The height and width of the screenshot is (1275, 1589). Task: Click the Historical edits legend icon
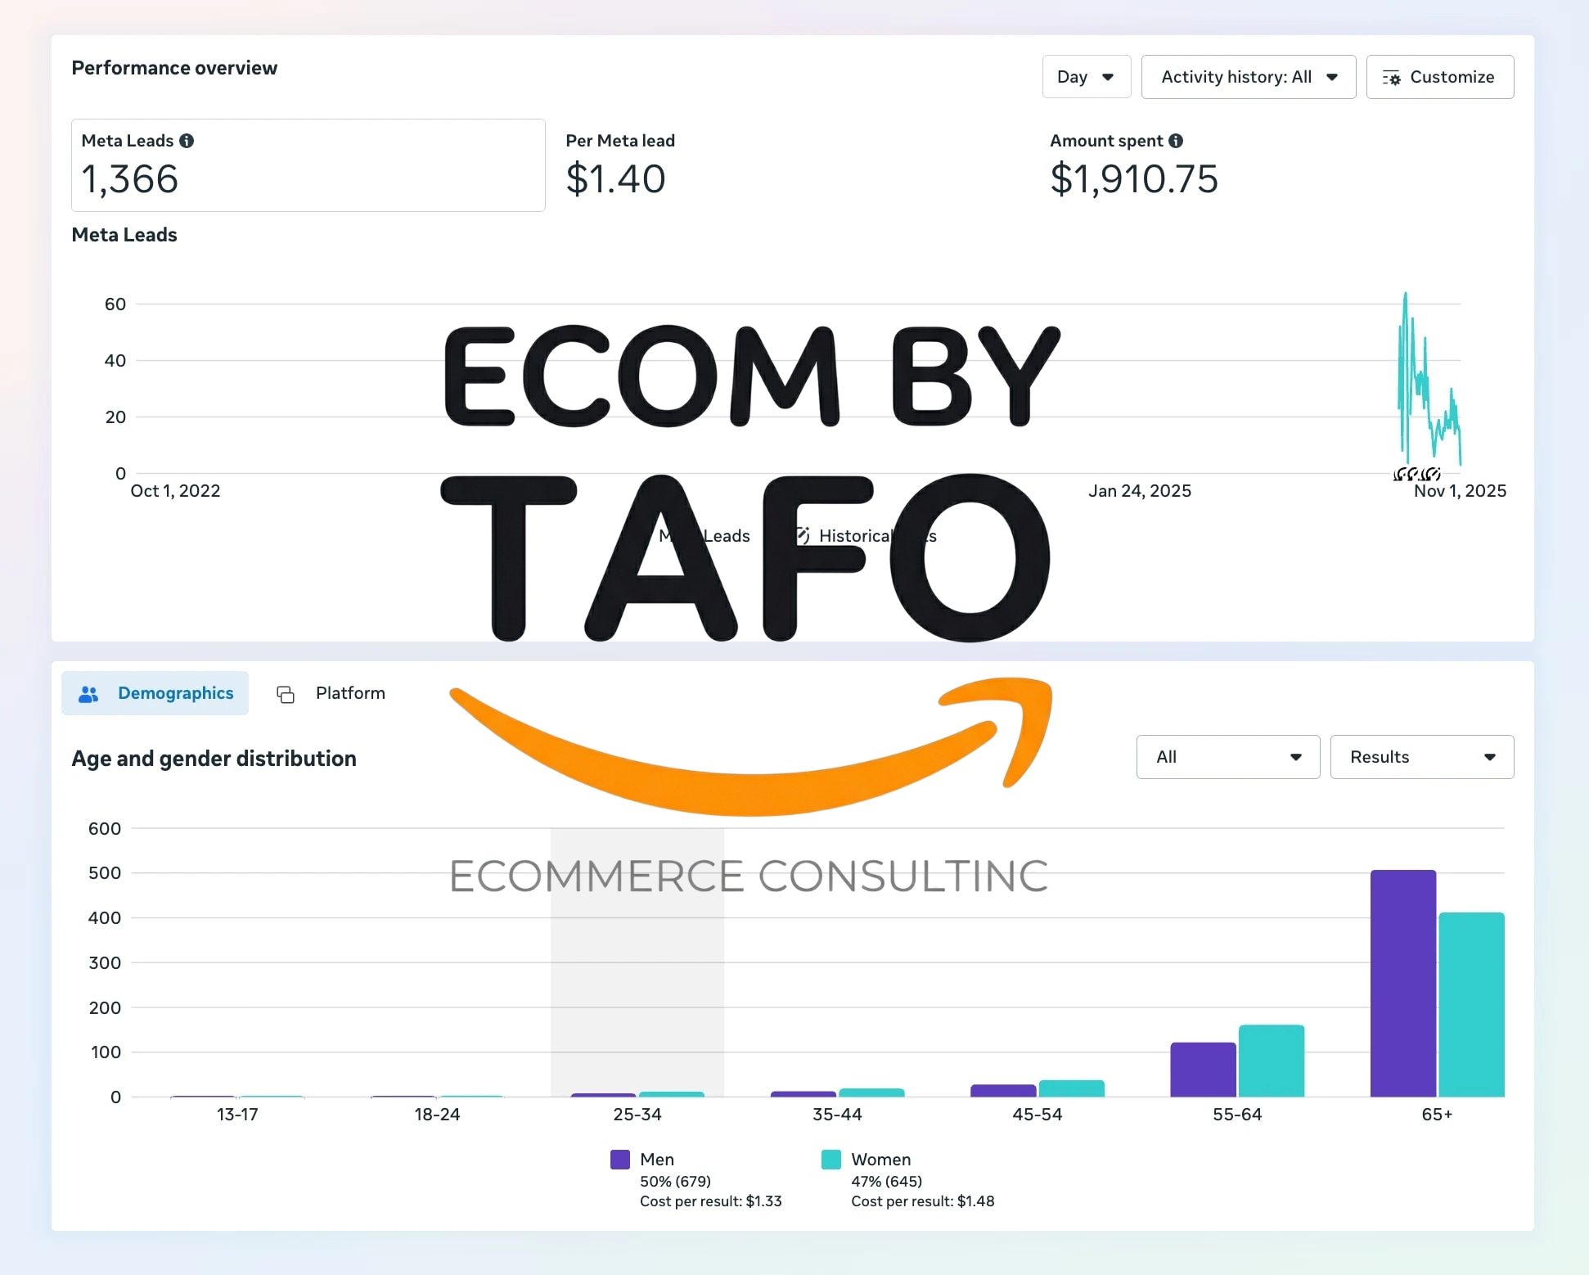(804, 536)
